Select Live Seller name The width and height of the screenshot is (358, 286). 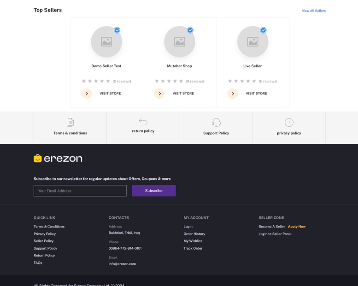tap(252, 66)
